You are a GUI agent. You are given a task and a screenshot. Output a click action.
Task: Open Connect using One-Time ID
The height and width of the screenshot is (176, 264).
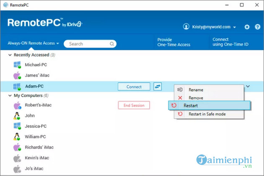230,42
